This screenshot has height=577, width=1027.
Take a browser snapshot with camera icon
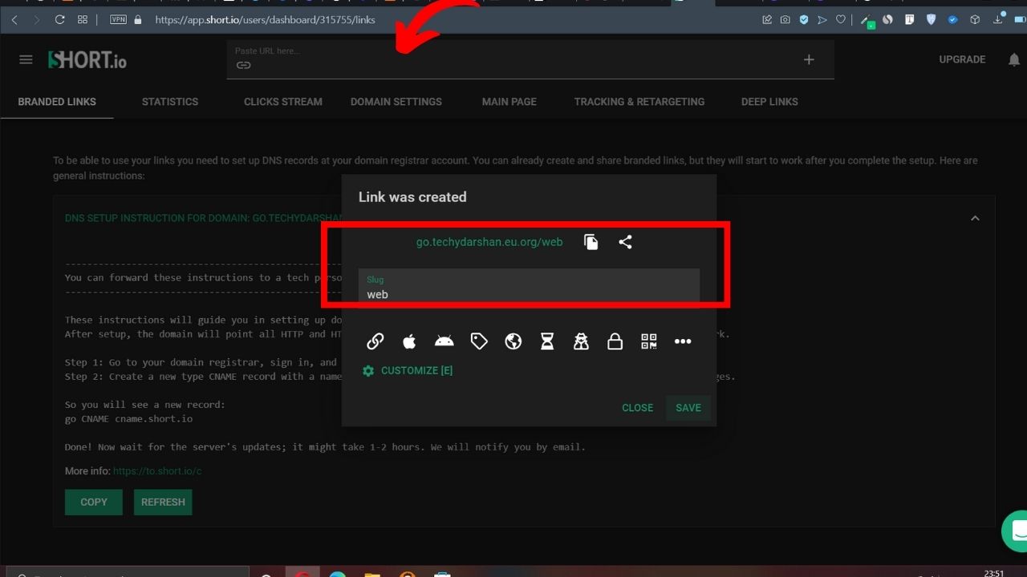click(785, 19)
